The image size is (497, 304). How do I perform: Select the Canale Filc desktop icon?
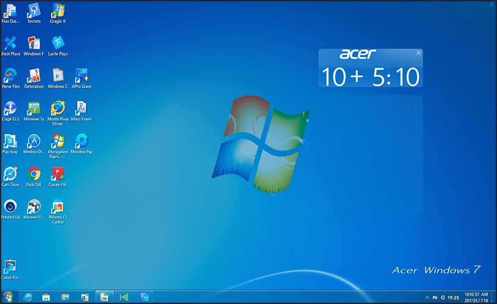coord(58,177)
